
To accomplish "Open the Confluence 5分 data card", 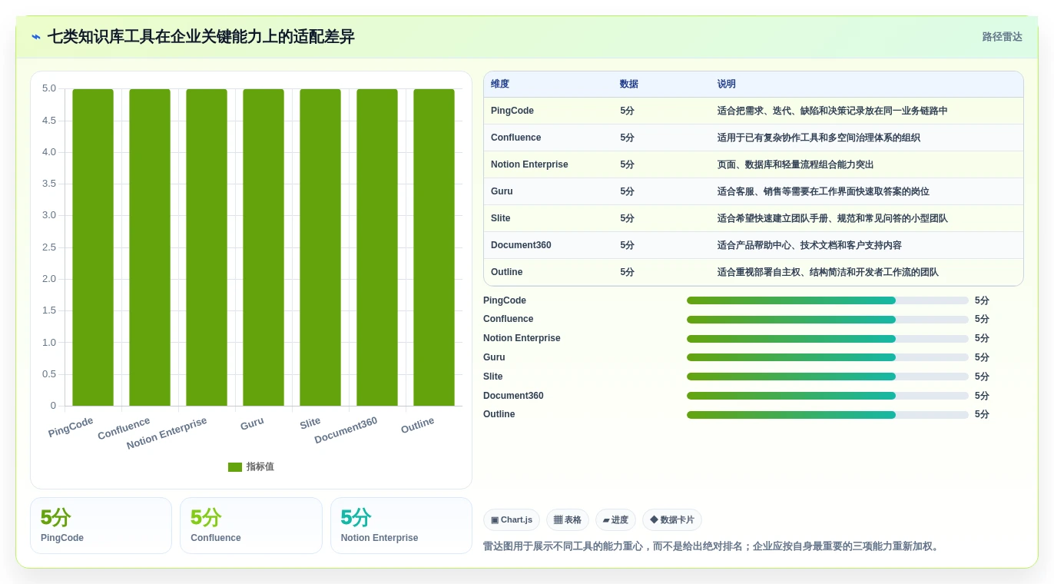I will [251, 526].
